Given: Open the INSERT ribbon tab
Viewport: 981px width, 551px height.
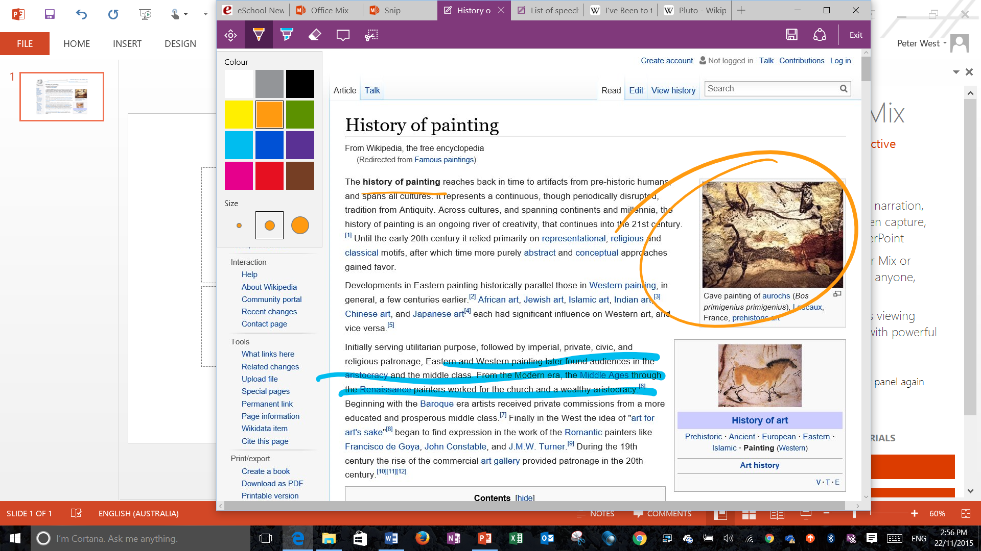Looking at the screenshot, I should [x=127, y=44].
